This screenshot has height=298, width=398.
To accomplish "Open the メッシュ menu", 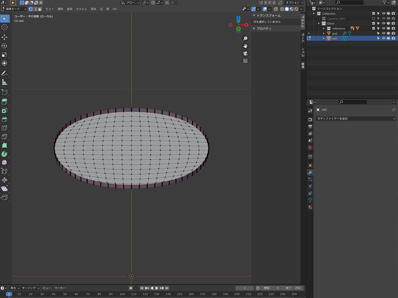I will (x=81, y=9).
